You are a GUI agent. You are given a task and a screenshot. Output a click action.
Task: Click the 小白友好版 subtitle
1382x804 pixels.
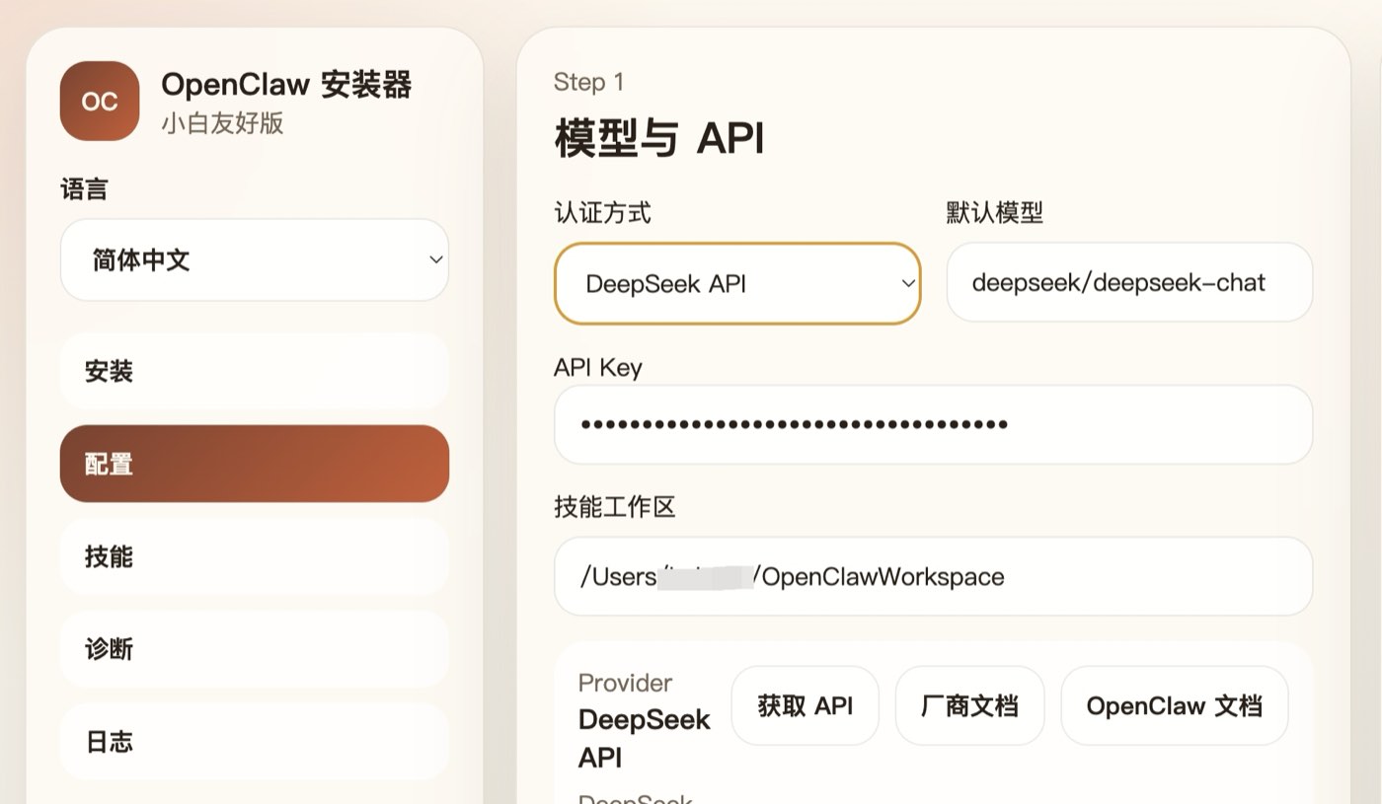[x=222, y=123]
